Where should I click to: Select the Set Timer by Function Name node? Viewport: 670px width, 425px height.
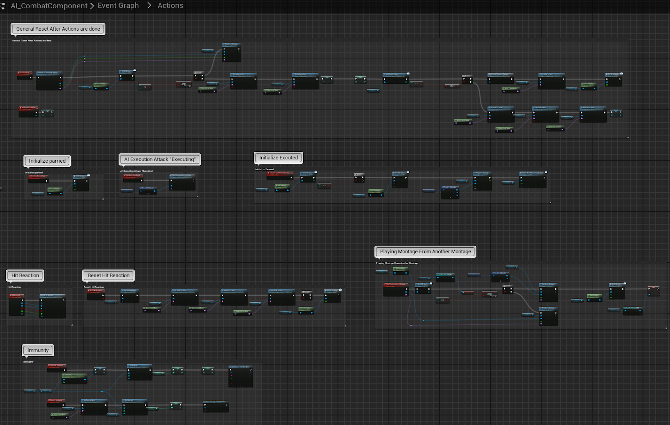pos(241,376)
